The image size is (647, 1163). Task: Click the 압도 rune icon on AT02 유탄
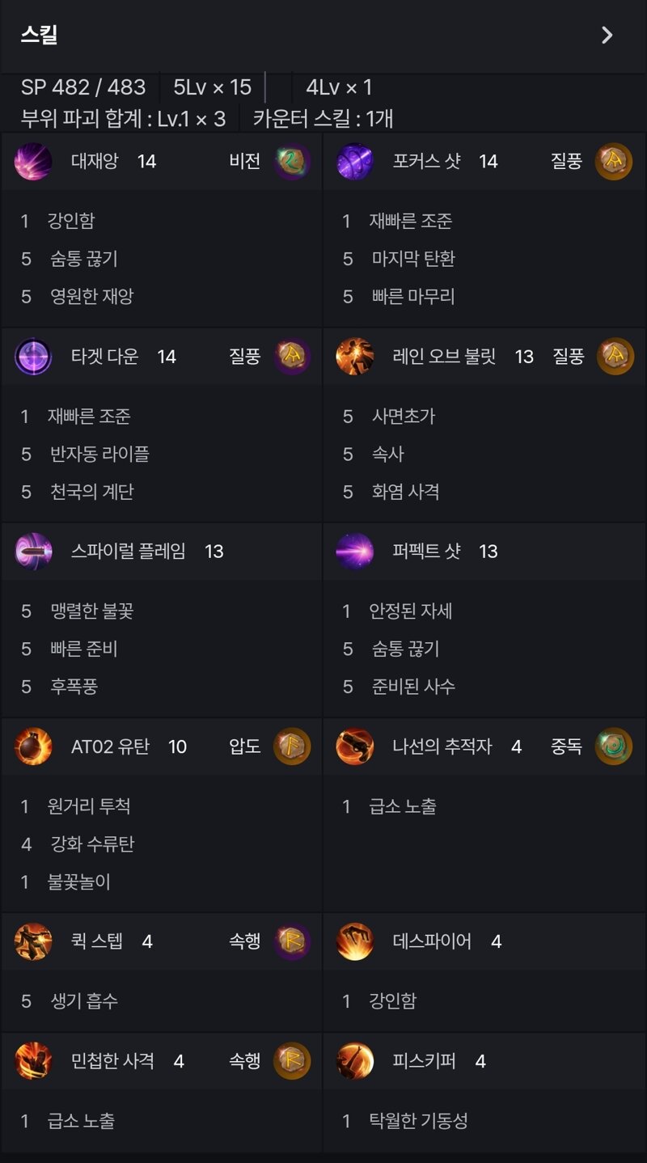pyautogui.click(x=292, y=746)
